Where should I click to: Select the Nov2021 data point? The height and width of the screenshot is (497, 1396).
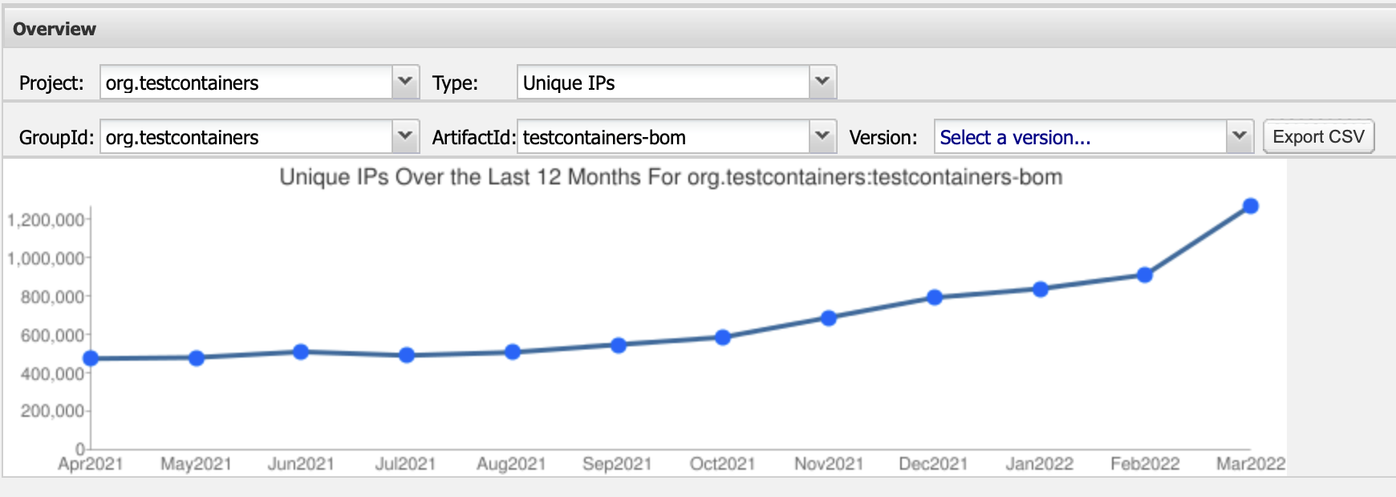[x=829, y=318]
